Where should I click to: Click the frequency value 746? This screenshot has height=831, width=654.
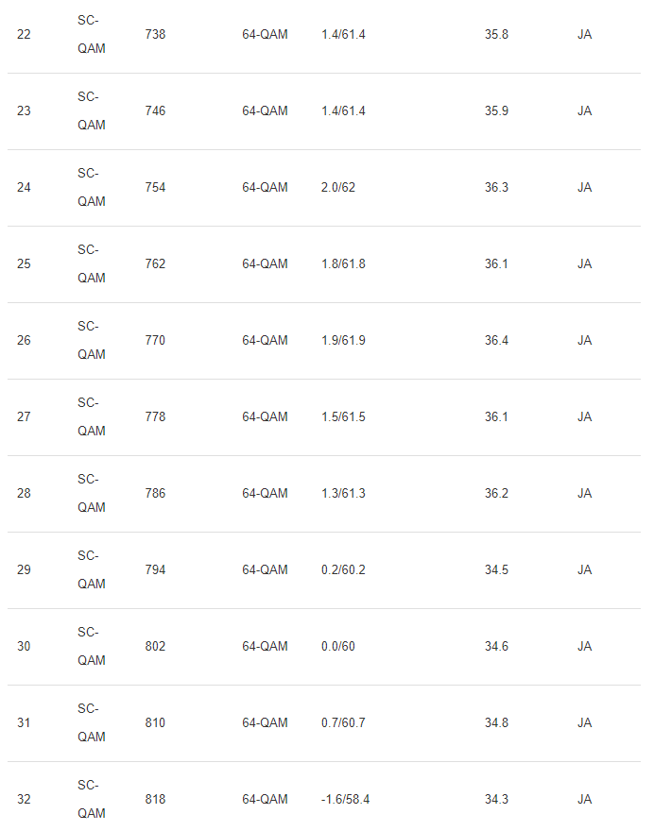pos(155,111)
